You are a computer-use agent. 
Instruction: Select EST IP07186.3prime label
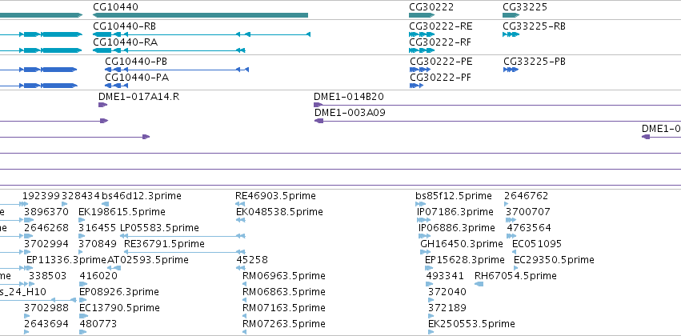click(455, 211)
